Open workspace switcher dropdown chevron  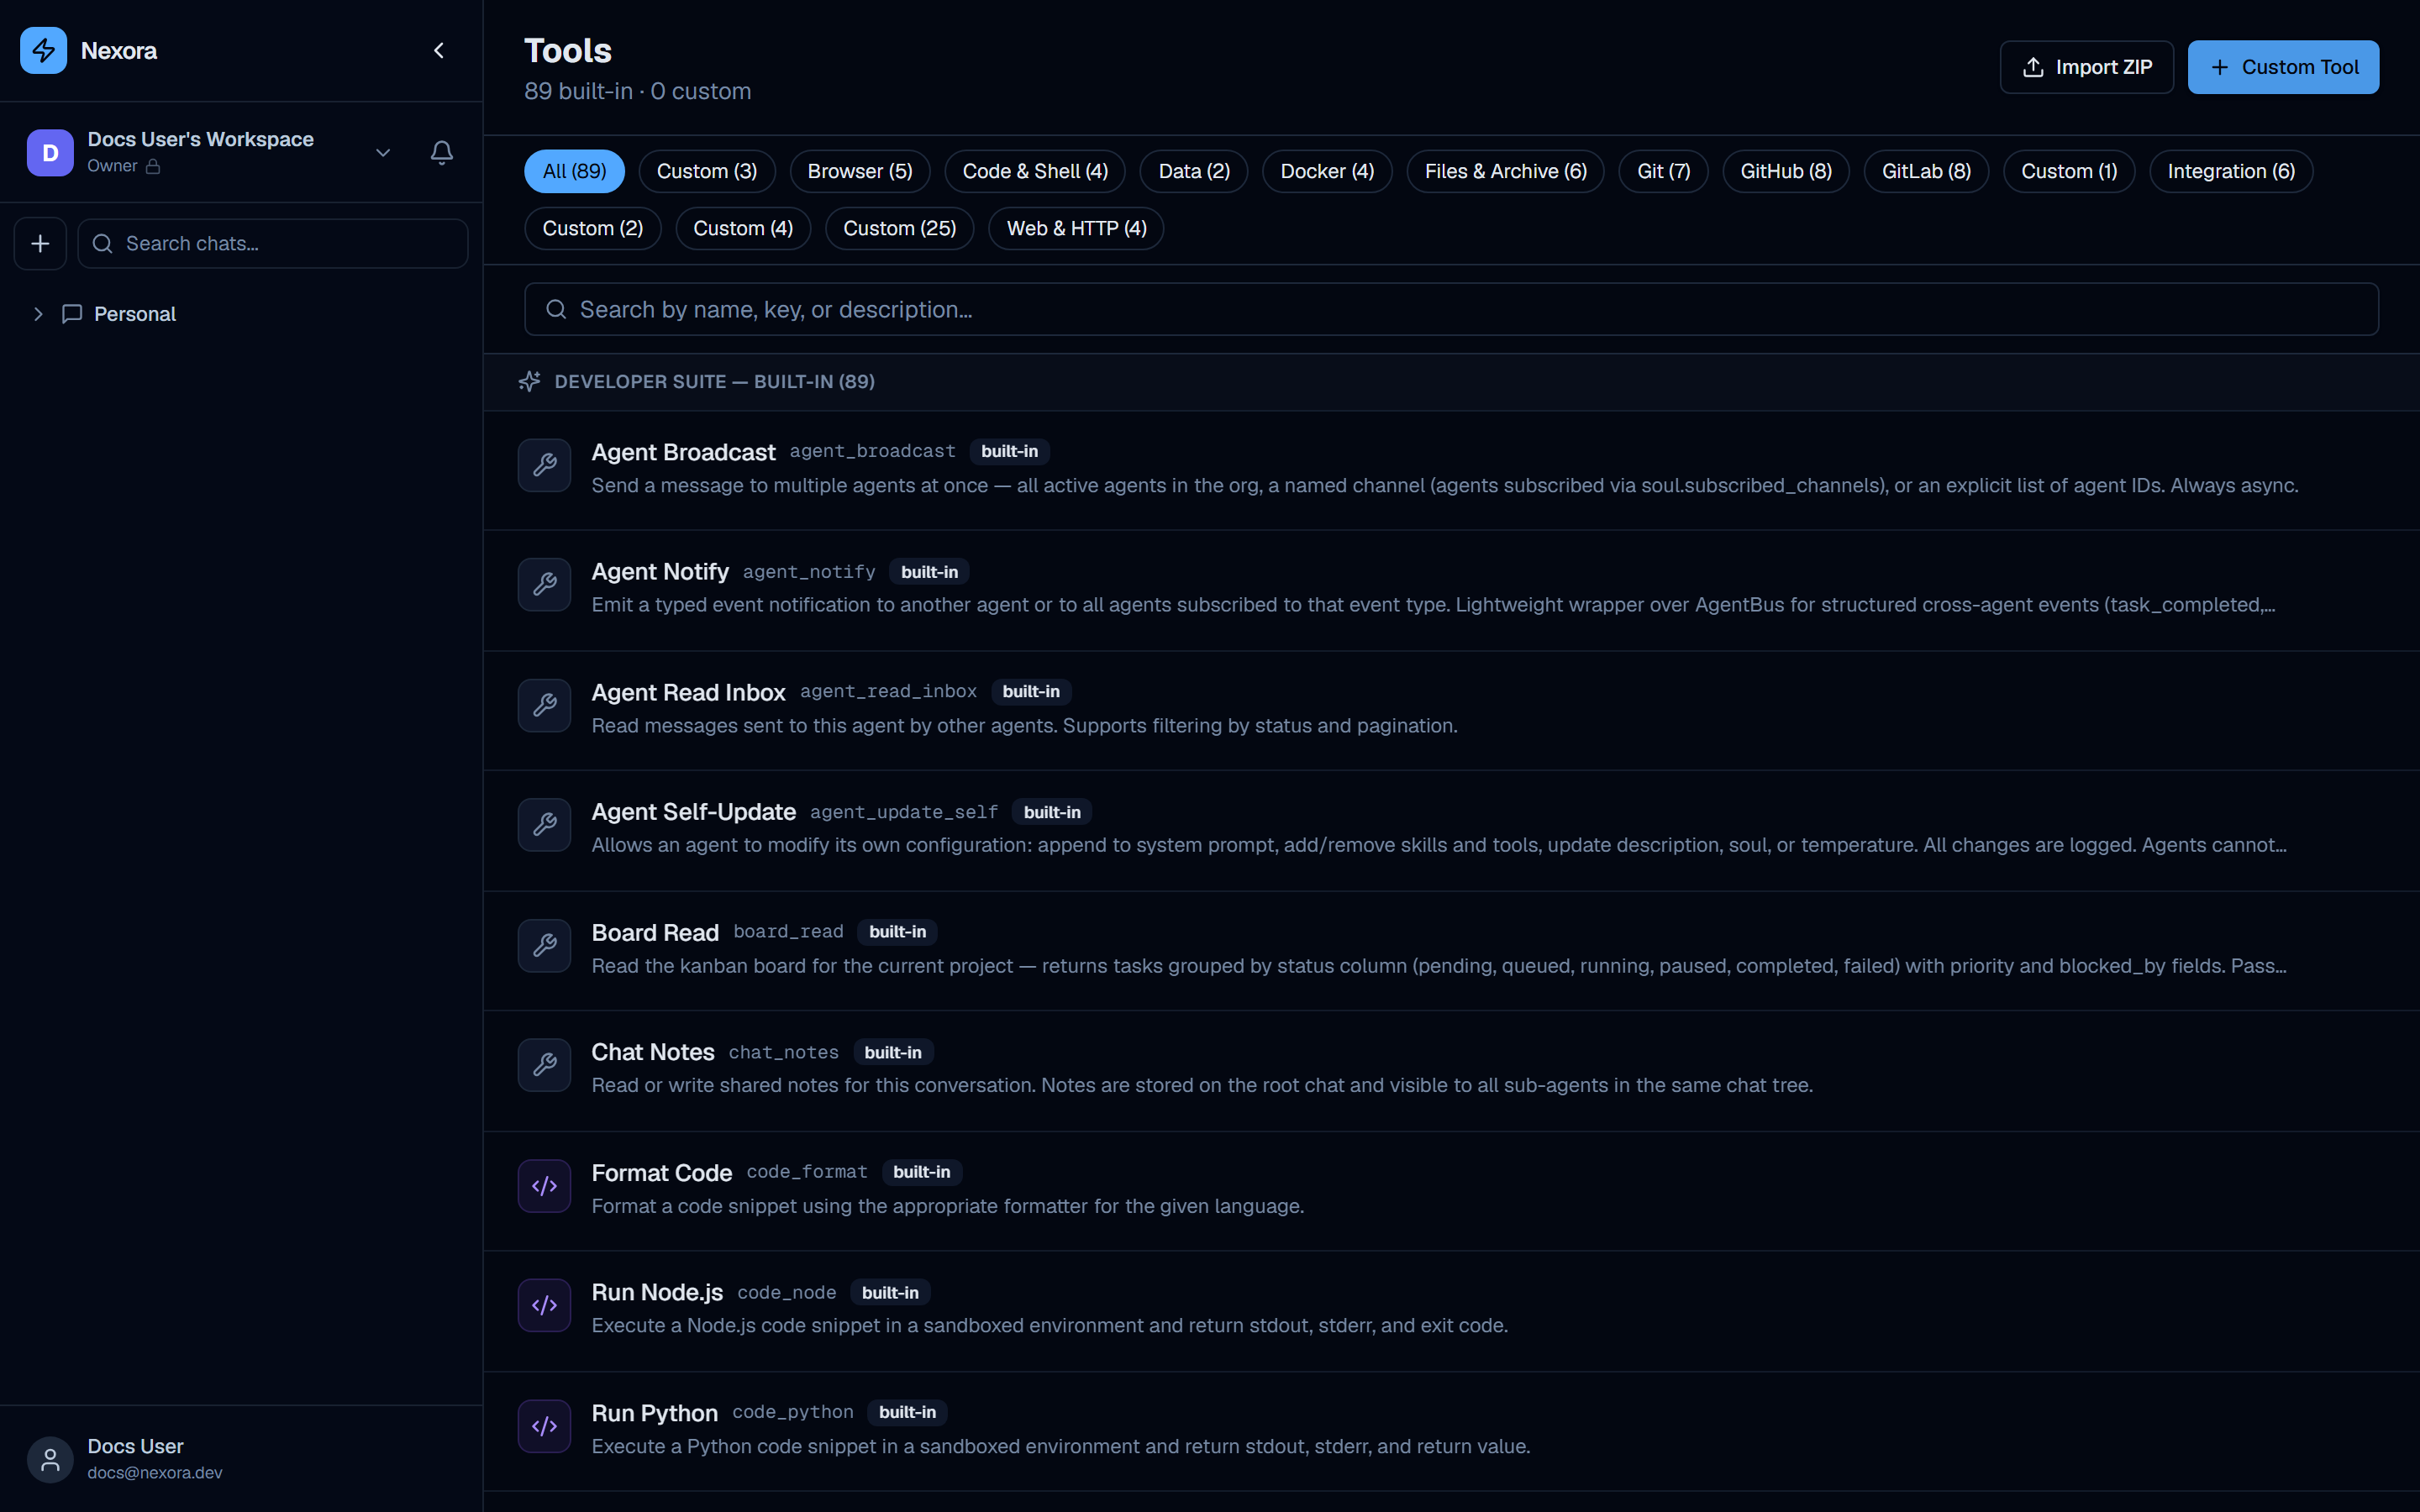382,152
